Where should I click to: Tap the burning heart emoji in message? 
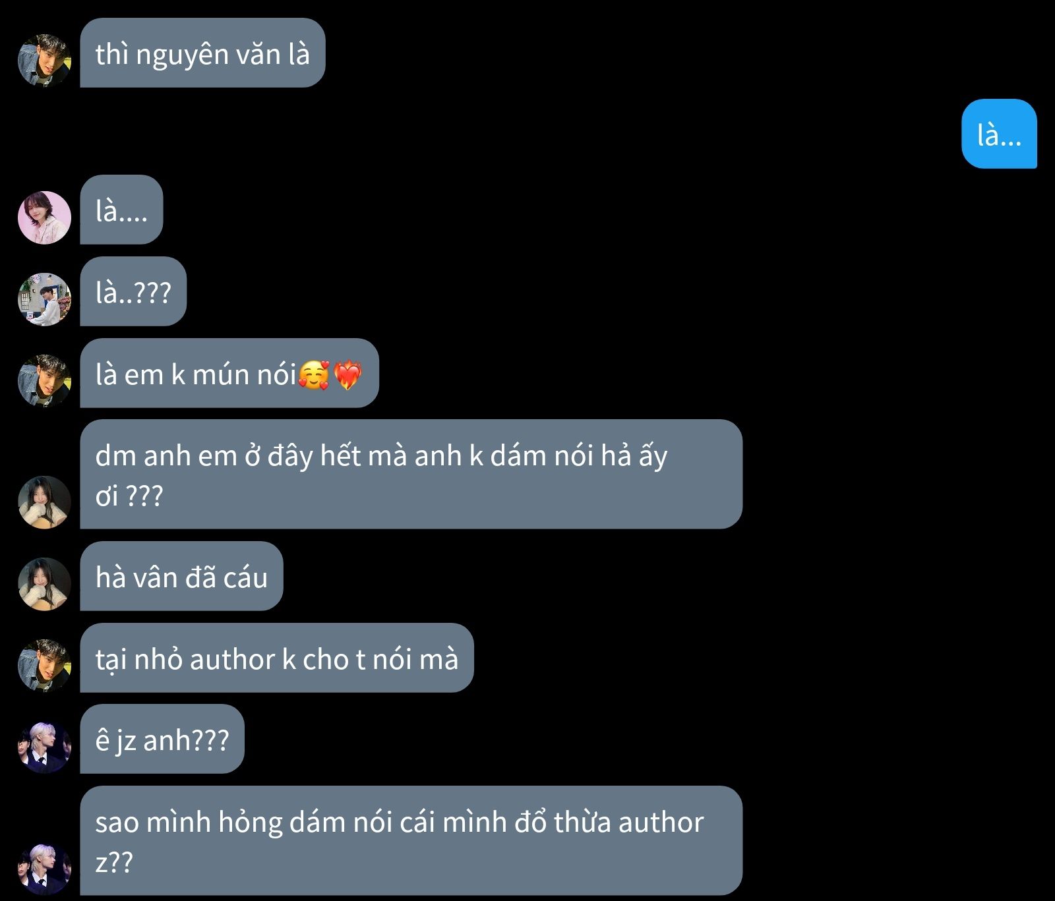pyautogui.click(x=347, y=375)
